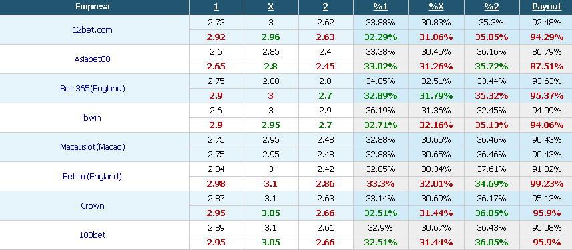The width and height of the screenshot is (572, 250).
Task: Sort by the 1 column header
Action: coord(216,7)
